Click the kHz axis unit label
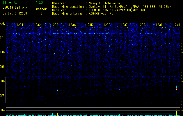The image size is (183, 116). [3, 23]
